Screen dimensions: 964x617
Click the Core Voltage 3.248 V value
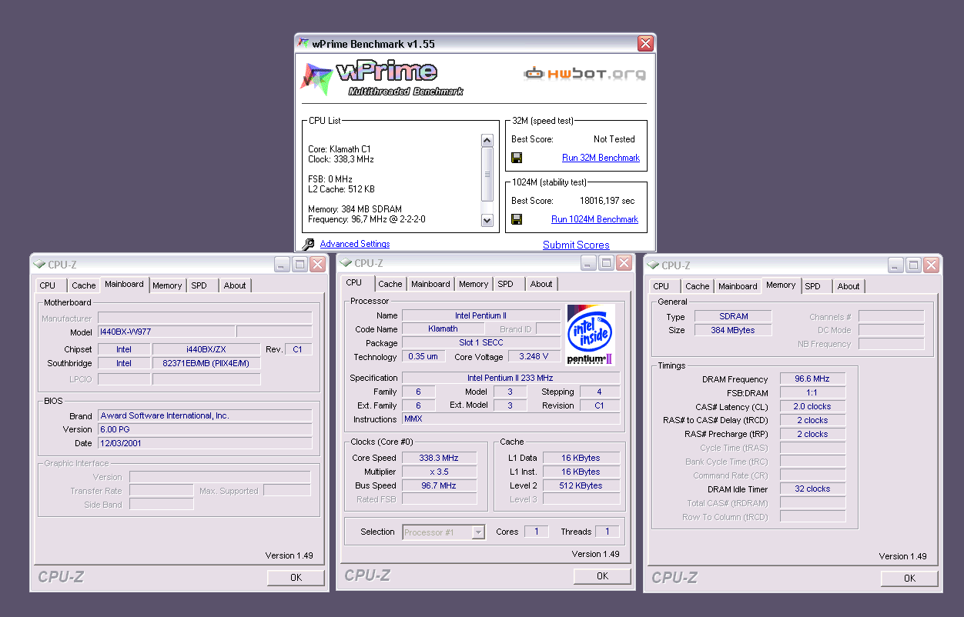[x=534, y=357]
